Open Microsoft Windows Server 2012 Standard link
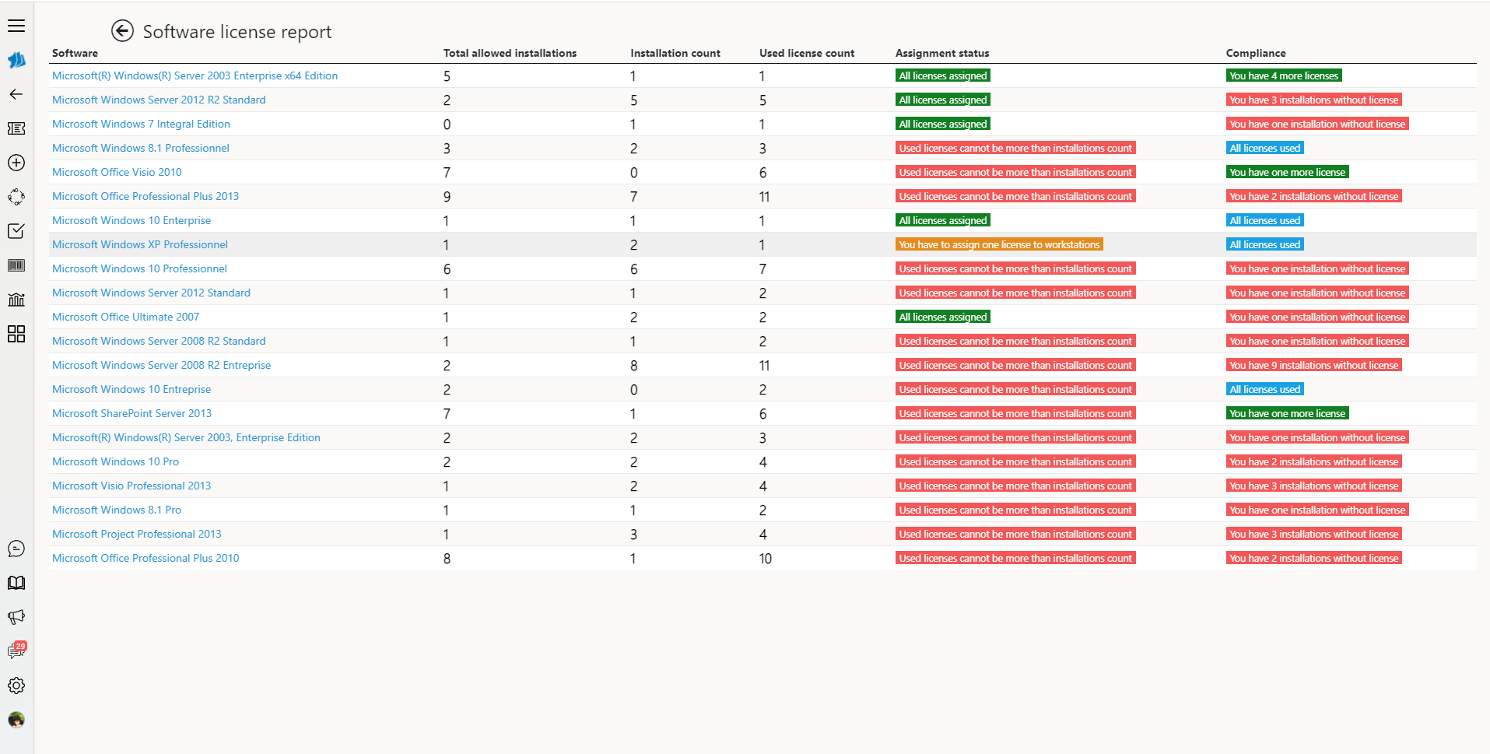 click(151, 293)
